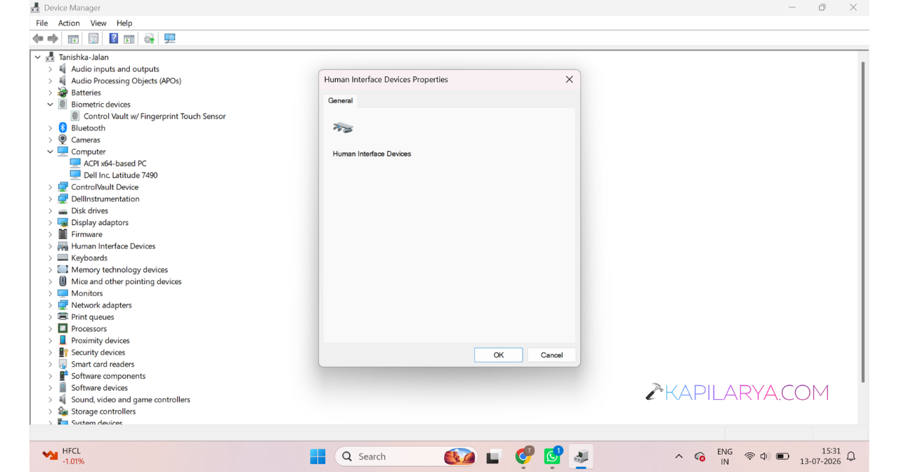Click the ENG IN language indicator

[x=725, y=457]
